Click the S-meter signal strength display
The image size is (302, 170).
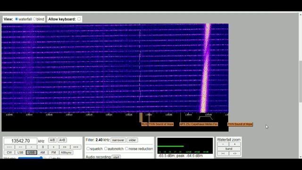point(185,146)
